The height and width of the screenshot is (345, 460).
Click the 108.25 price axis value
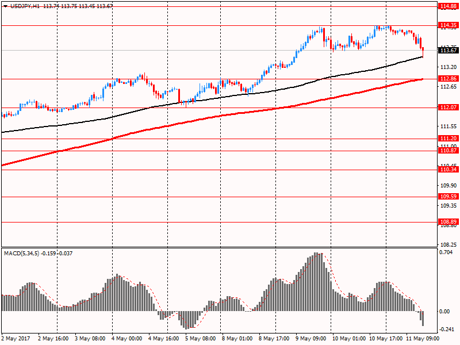tap(448, 245)
